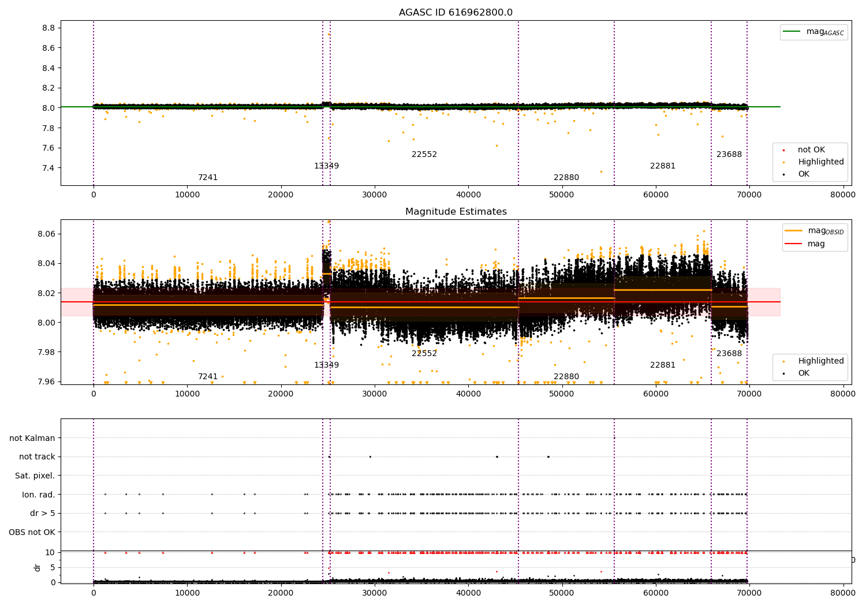866x606 pixels.
Task: Click the orange mag OBSID legend line sample
Action: pyautogui.click(x=794, y=230)
